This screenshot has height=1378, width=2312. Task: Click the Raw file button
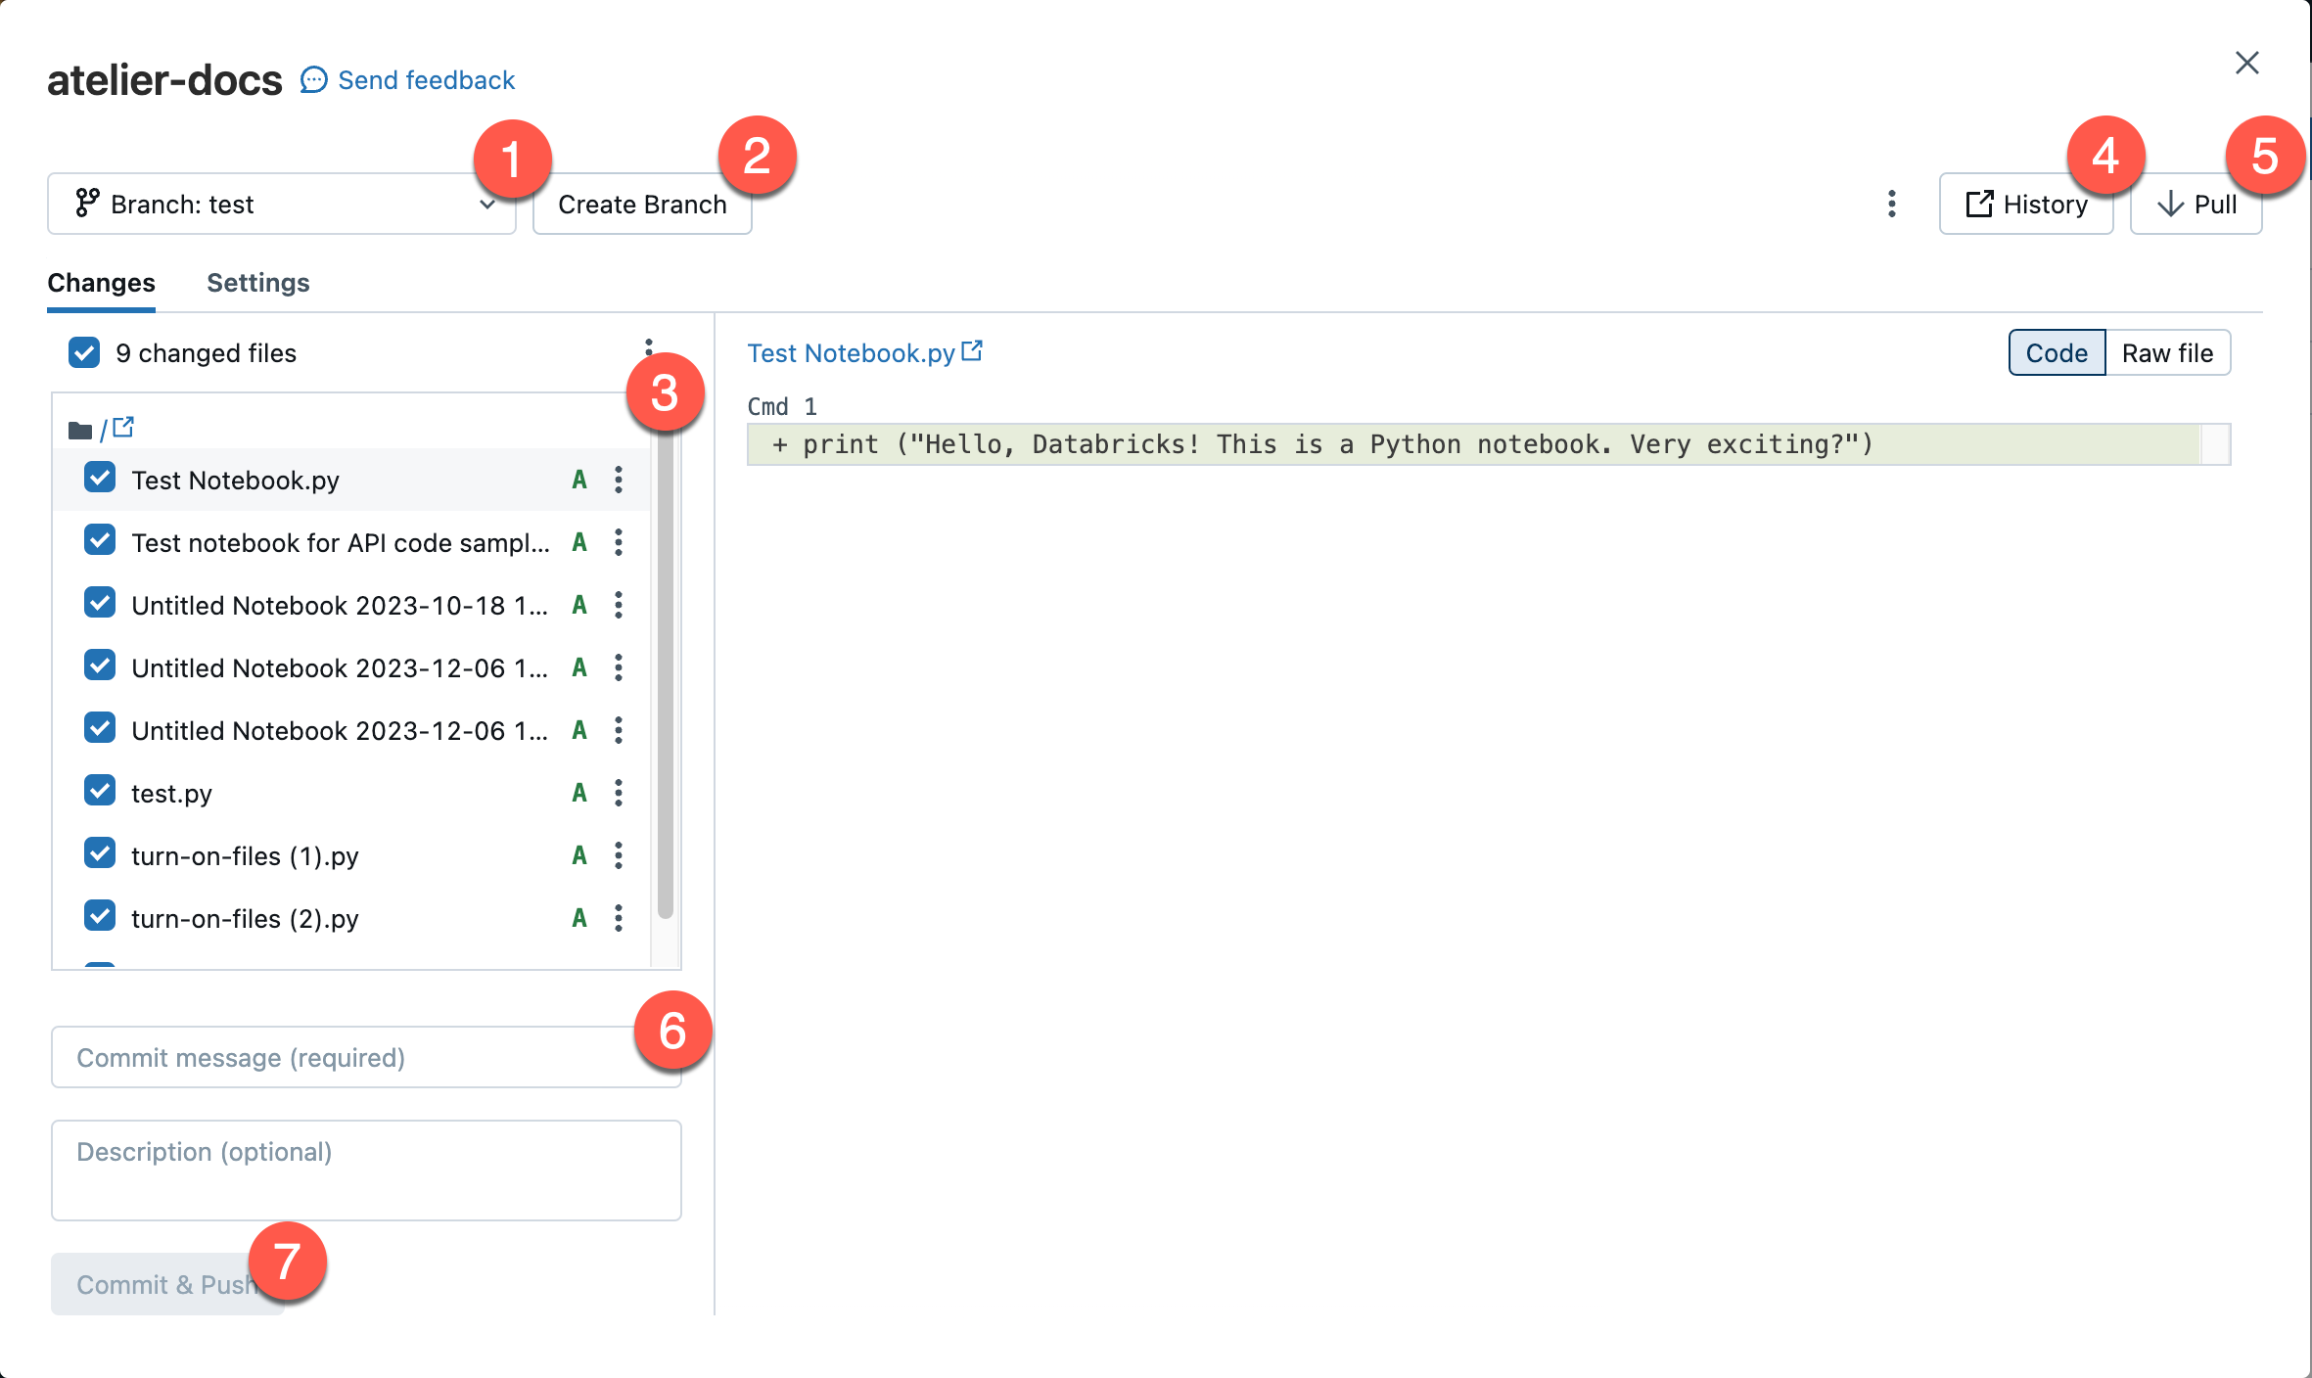tap(2167, 352)
